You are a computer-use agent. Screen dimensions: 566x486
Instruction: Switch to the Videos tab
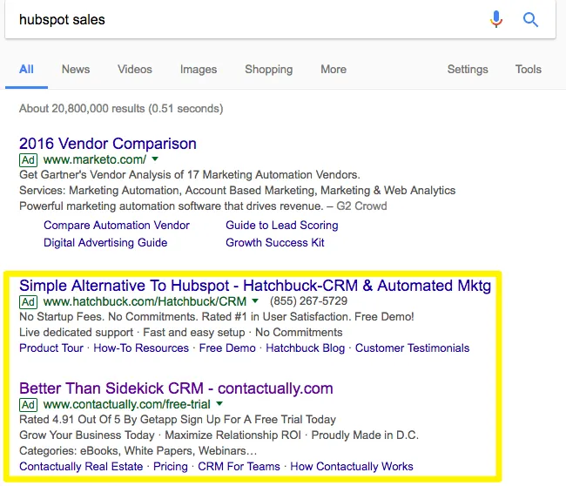click(x=135, y=70)
